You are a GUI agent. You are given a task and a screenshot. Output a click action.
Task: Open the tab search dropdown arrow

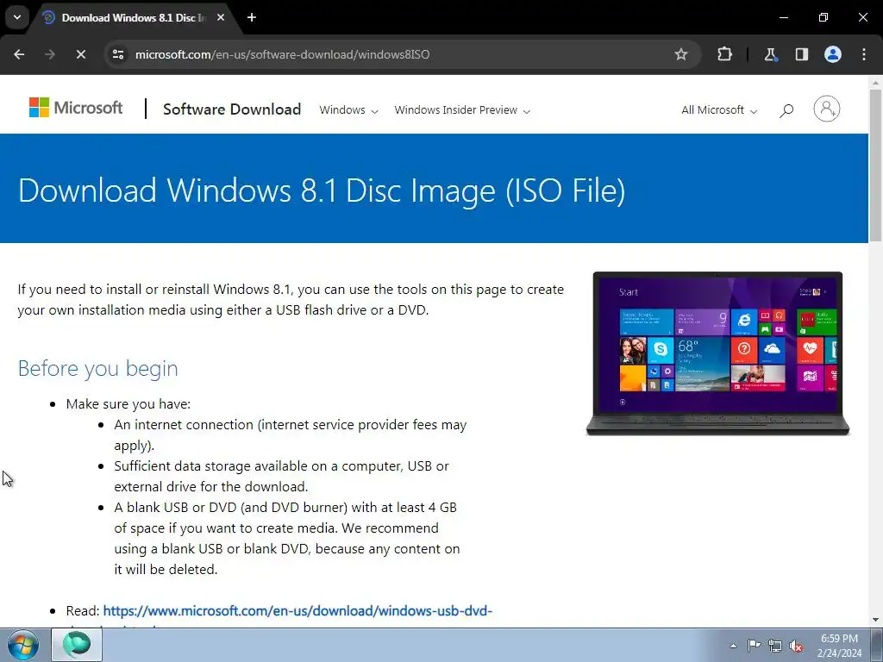point(17,17)
